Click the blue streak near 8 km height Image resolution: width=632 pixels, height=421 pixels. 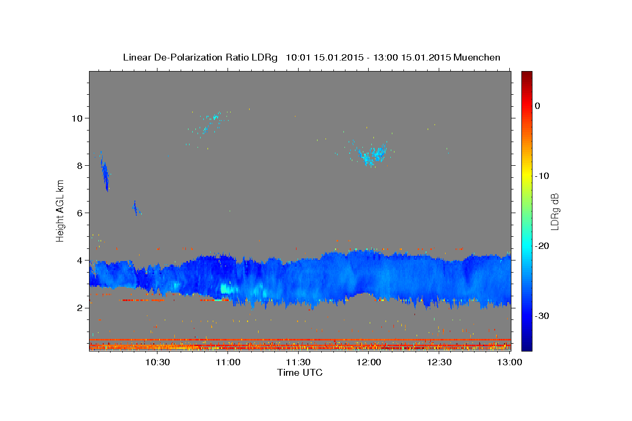105,173
